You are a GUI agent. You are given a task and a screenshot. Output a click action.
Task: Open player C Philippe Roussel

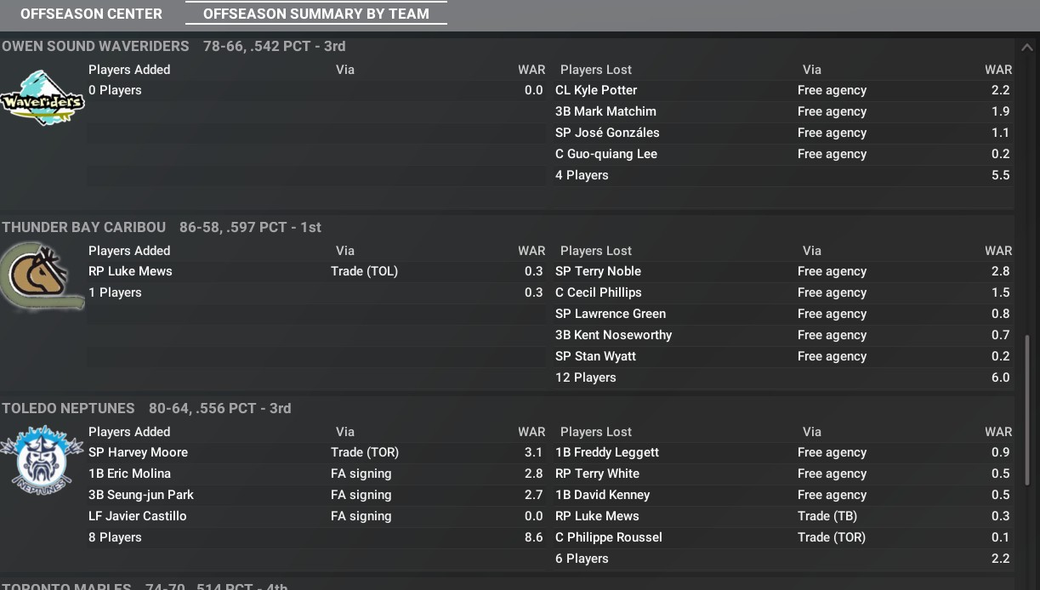click(x=608, y=537)
